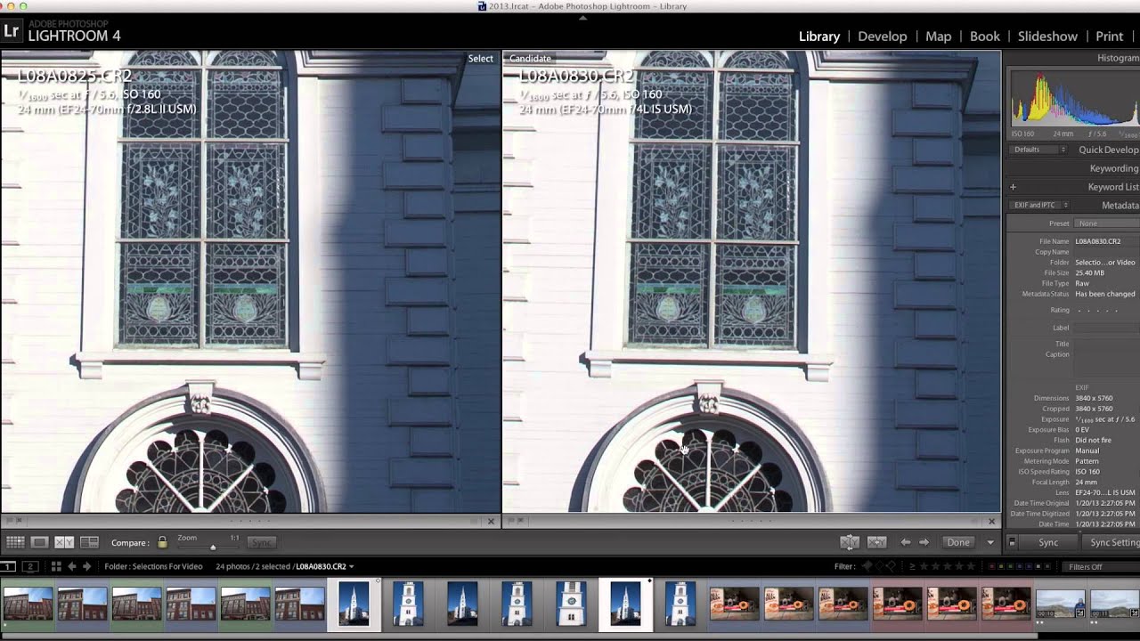Select previous photo arrow in toolbar
The width and height of the screenshot is (1140, 641).
click(x=906, y=542)
